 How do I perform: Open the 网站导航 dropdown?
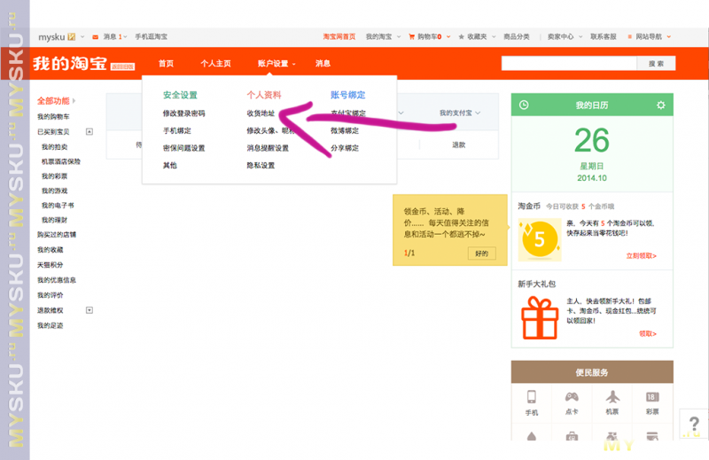pos(649,36)
